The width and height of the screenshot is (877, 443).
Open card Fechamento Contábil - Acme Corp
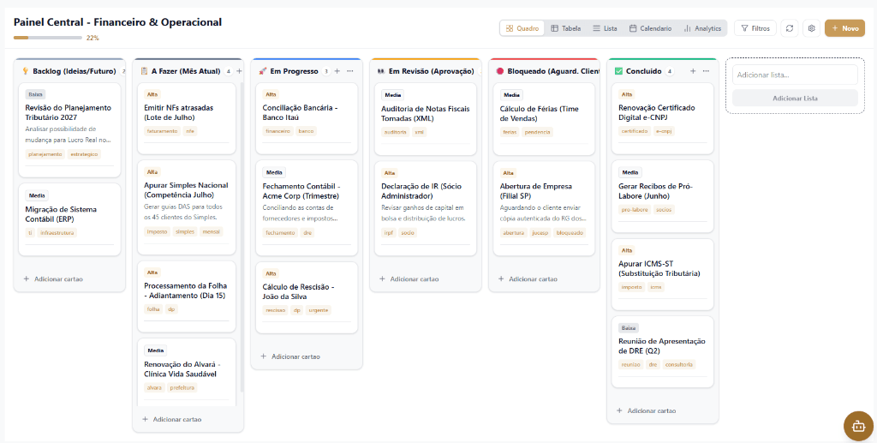307,207
